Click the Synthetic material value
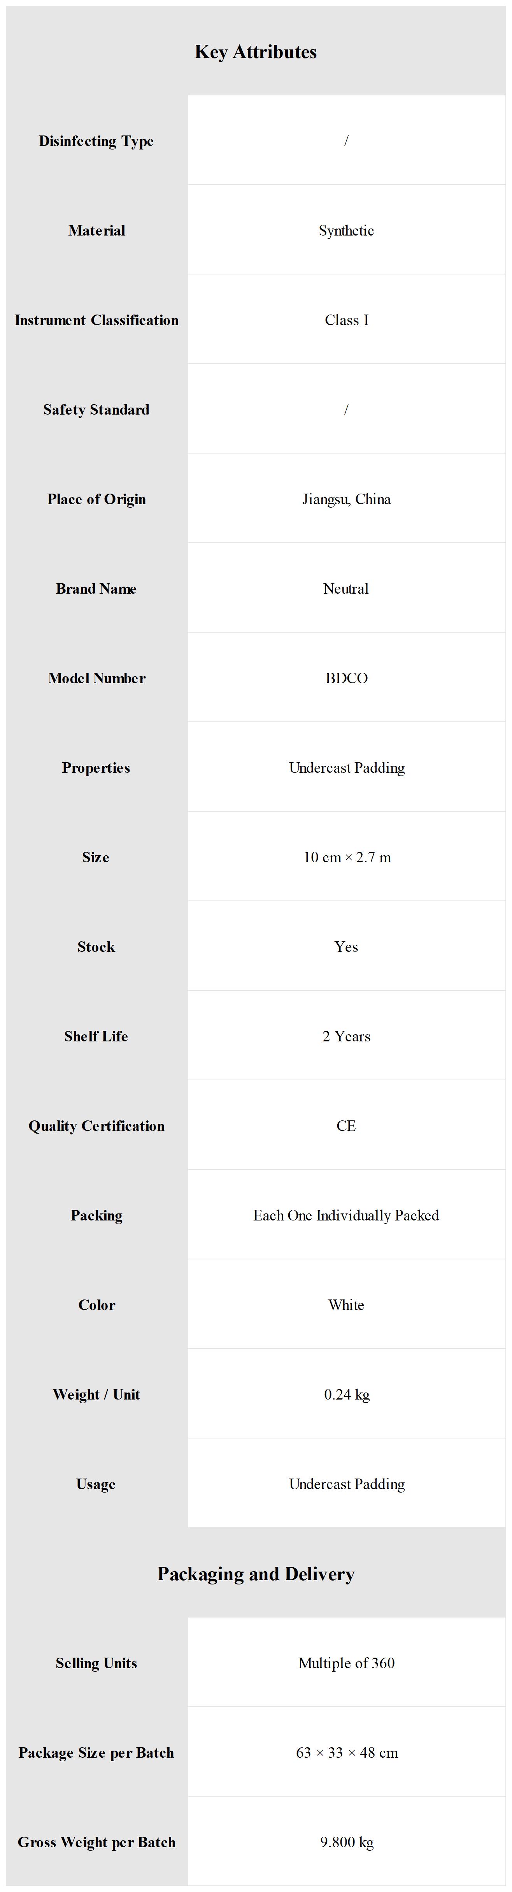The image size is (512, 1892). coord(346,230)
